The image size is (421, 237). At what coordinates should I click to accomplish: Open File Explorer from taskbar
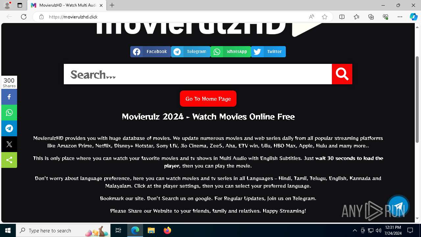point(151,230)
